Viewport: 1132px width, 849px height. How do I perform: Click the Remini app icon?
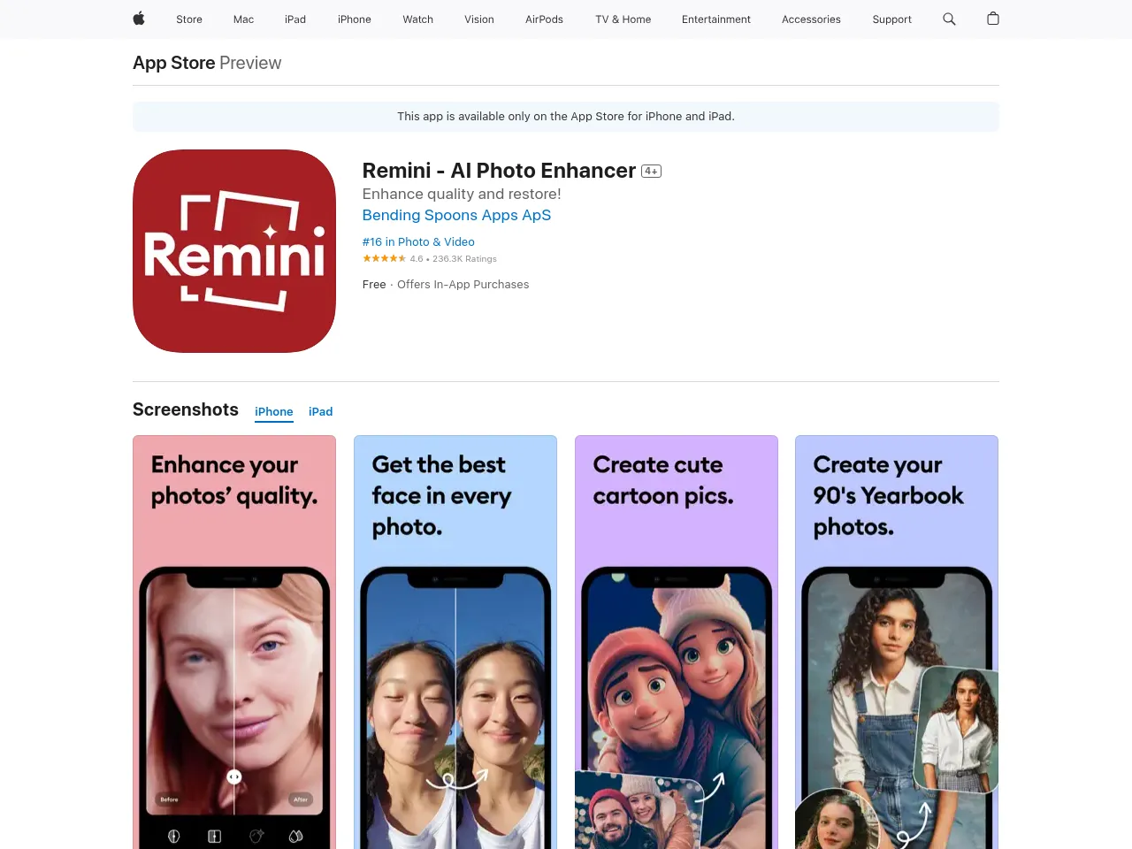(x=234, y=251)
